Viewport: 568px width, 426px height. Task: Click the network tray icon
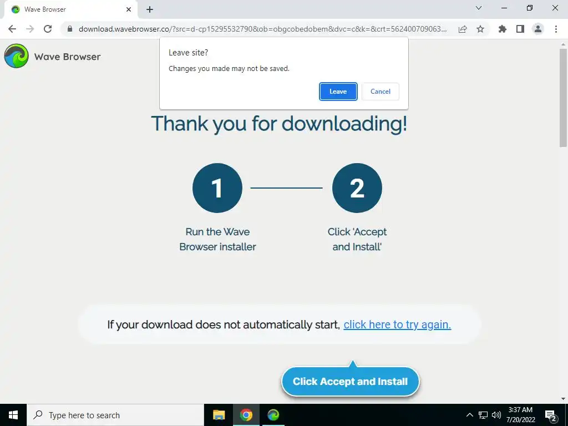click(x=483, y=415)
